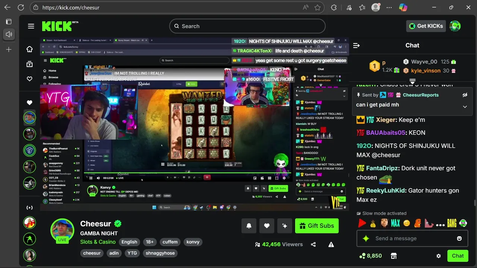Expand the gifters leaderboard handle
The image size is (477, 268).
pos(413,81)
